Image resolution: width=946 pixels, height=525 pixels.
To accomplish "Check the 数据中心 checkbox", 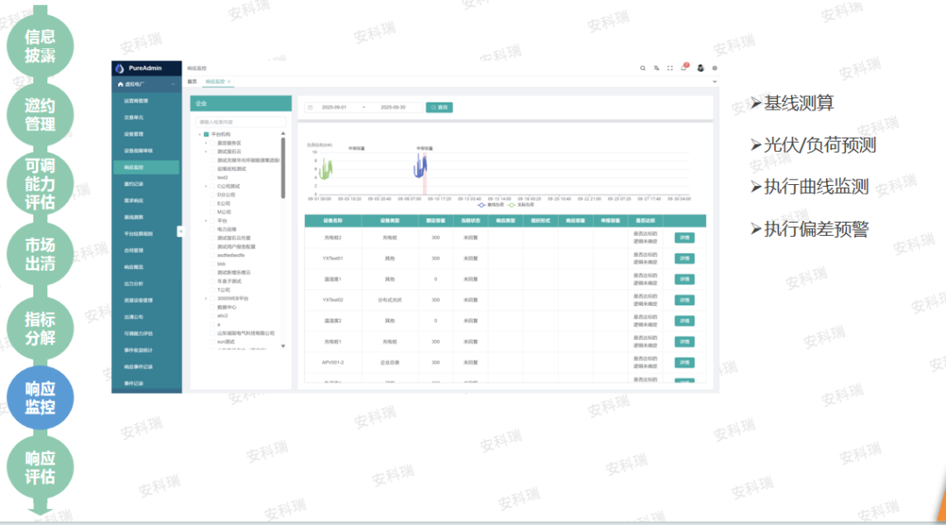I will 213,307.
